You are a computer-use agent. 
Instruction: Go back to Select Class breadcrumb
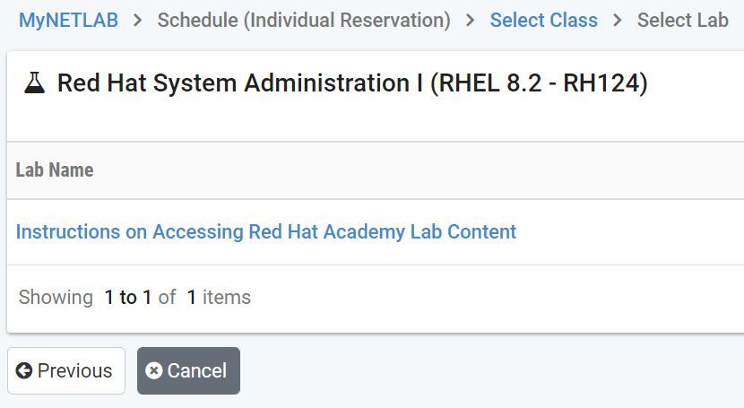[543, 20]
